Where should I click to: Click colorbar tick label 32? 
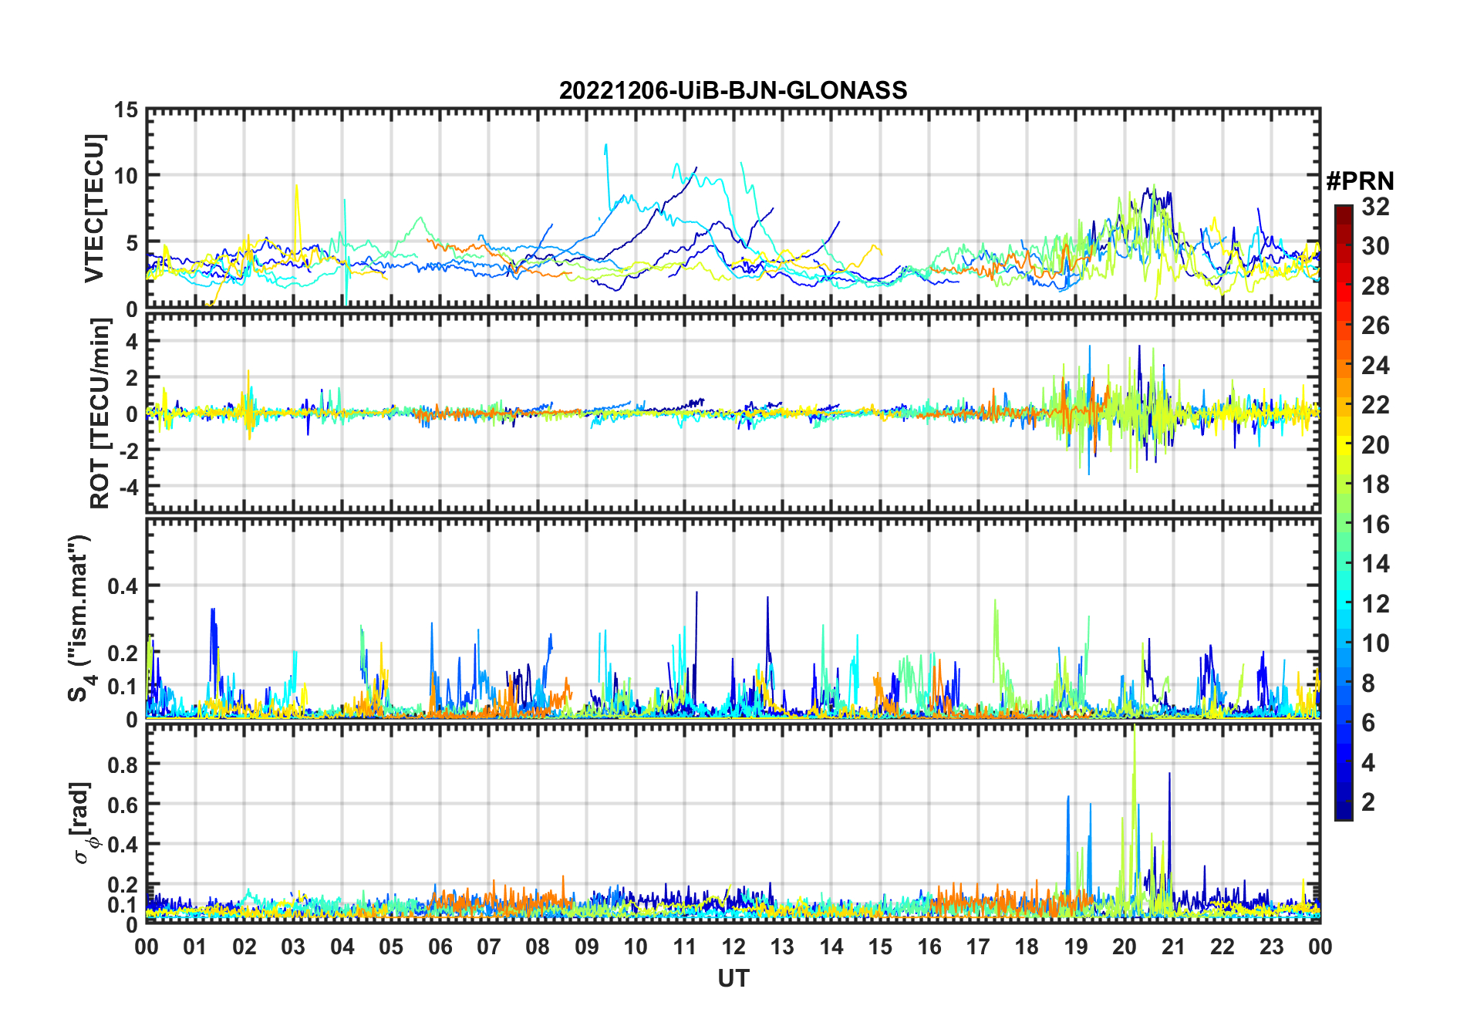pos(1375,207)
